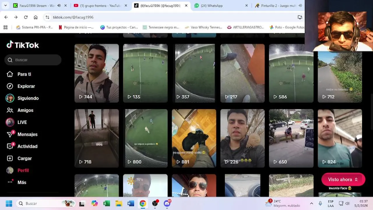
Task: Open Word from the taskbar
Action: pos(131,203)
